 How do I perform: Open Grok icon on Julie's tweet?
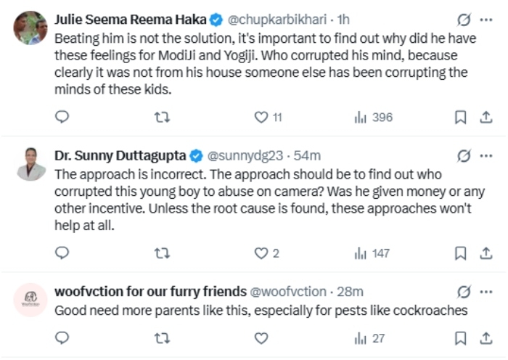[464, 20]
